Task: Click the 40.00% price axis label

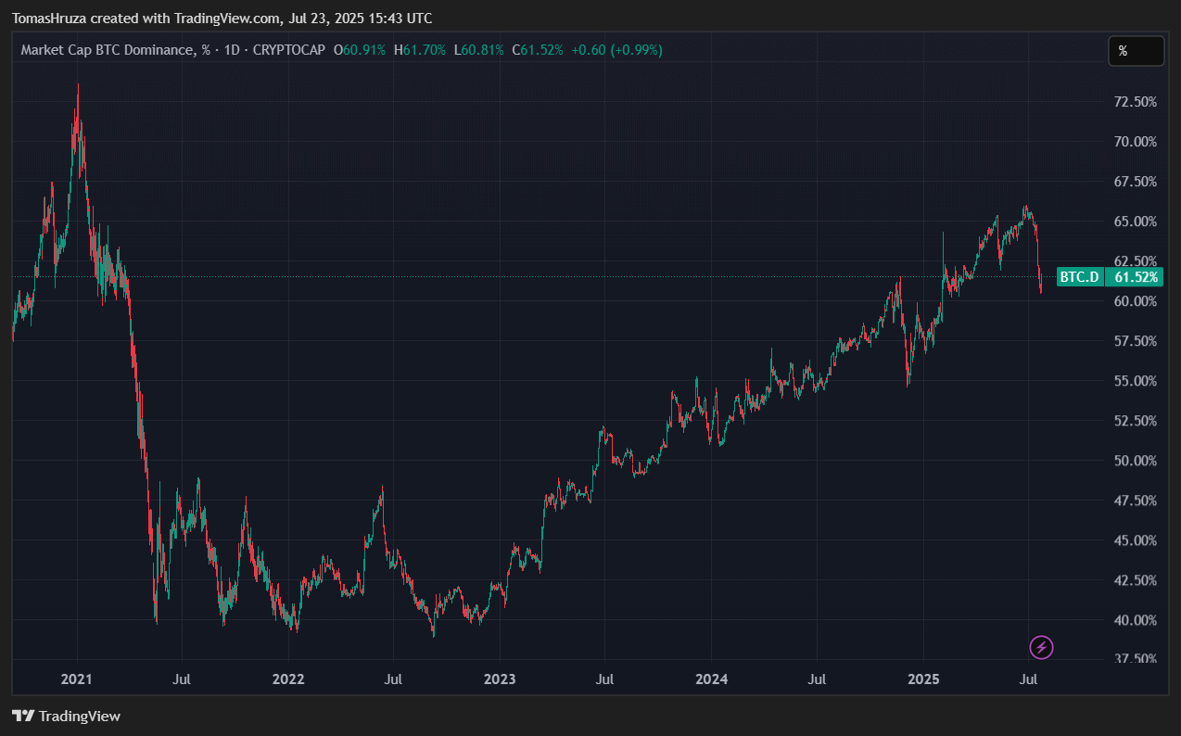Action: point(1135,620)
